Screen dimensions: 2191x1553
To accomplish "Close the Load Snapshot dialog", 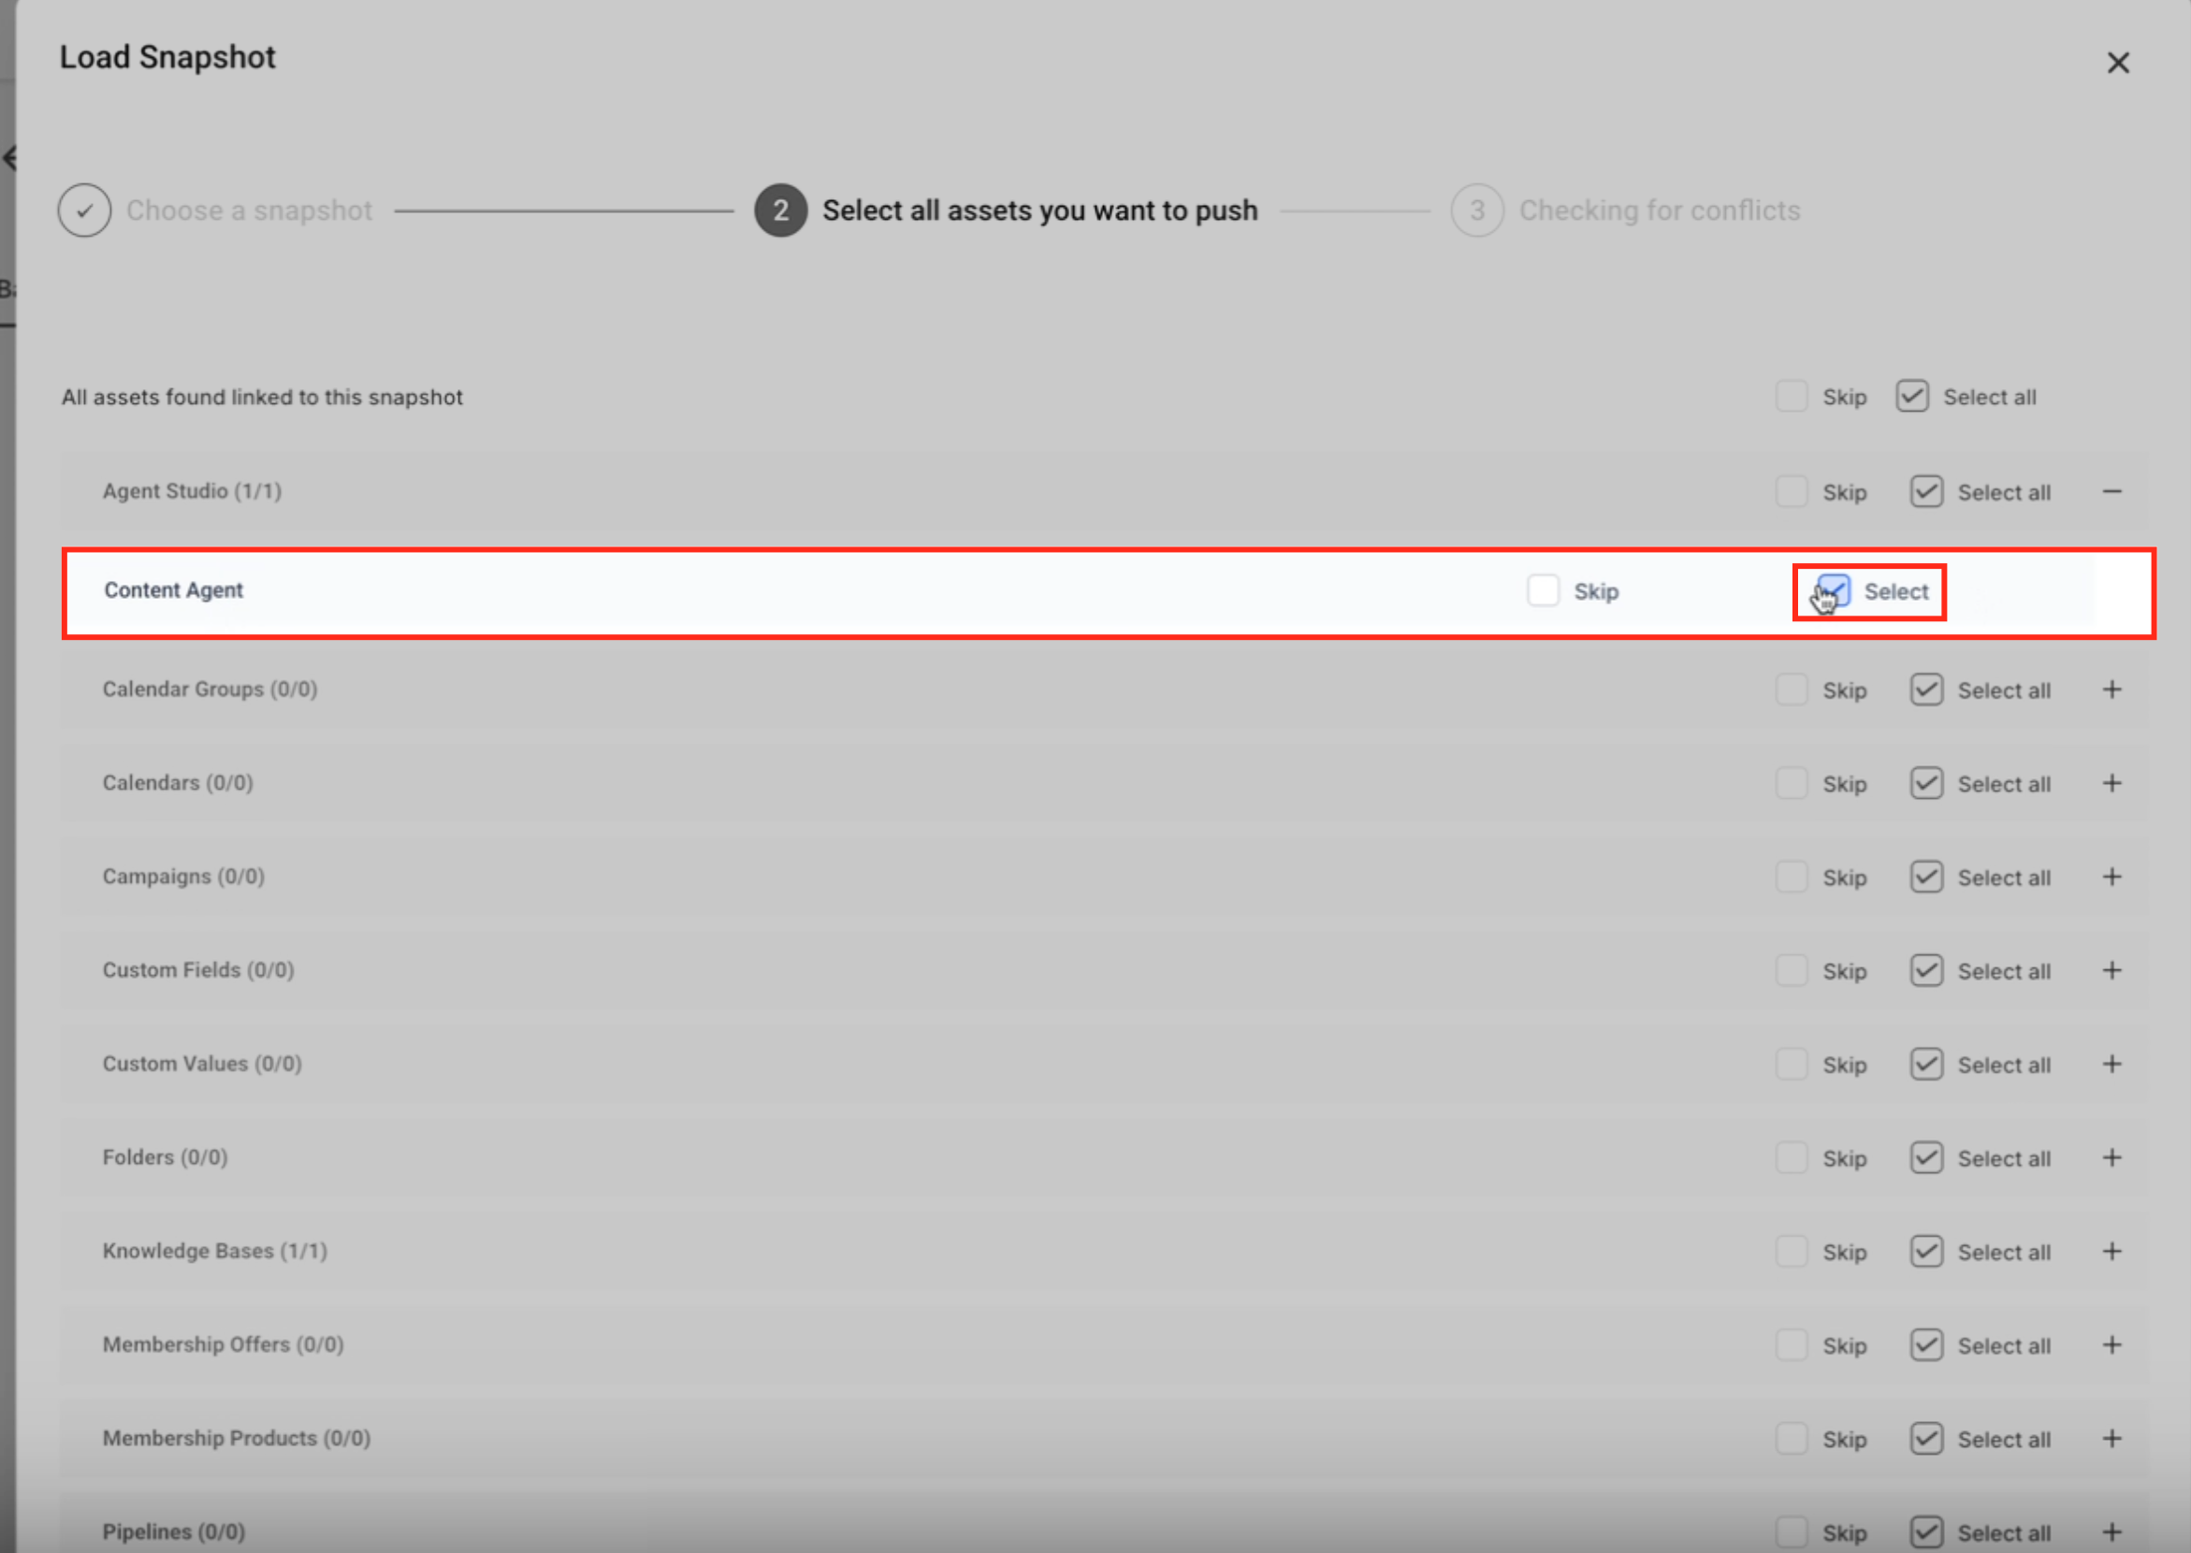I will point(2117,63).
